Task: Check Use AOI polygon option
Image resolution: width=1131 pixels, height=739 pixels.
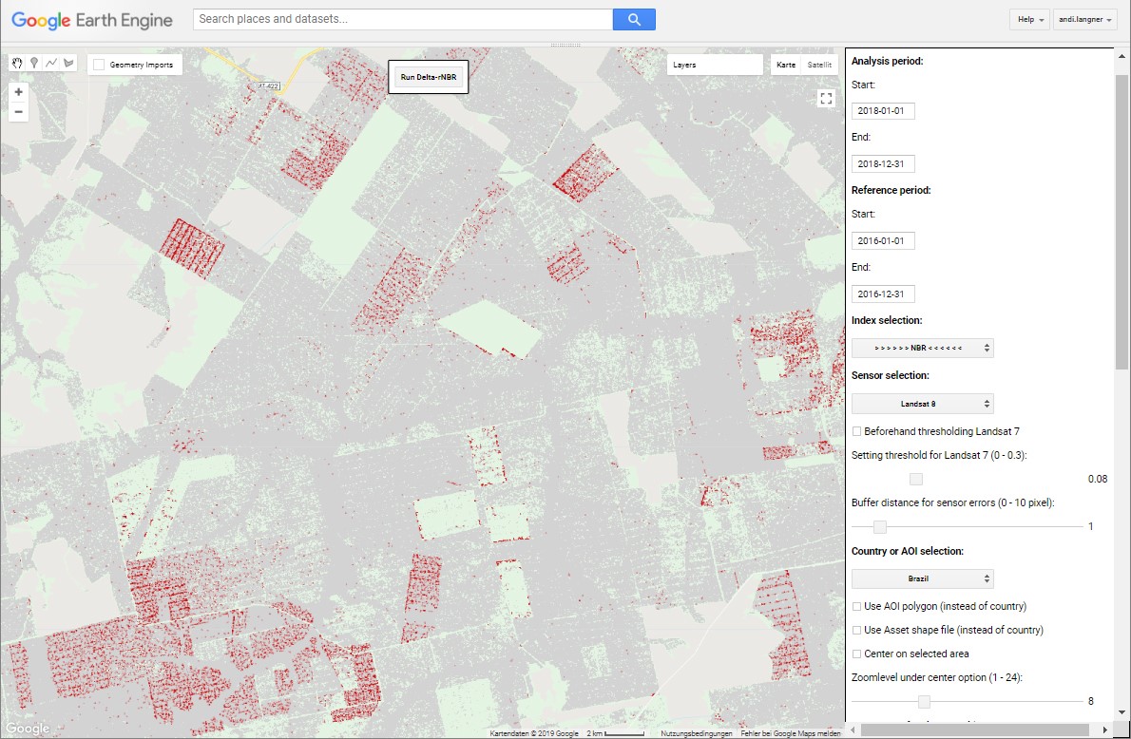Action: 857,606
